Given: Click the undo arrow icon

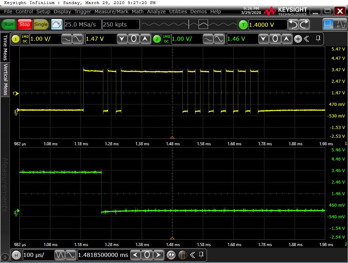Looking at the screenshot, I should coord(293,24).
